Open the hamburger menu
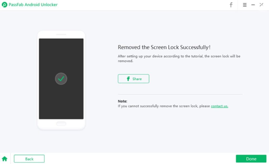The width and height of the screenshot is (269, 164). click(x=245, y=5)
